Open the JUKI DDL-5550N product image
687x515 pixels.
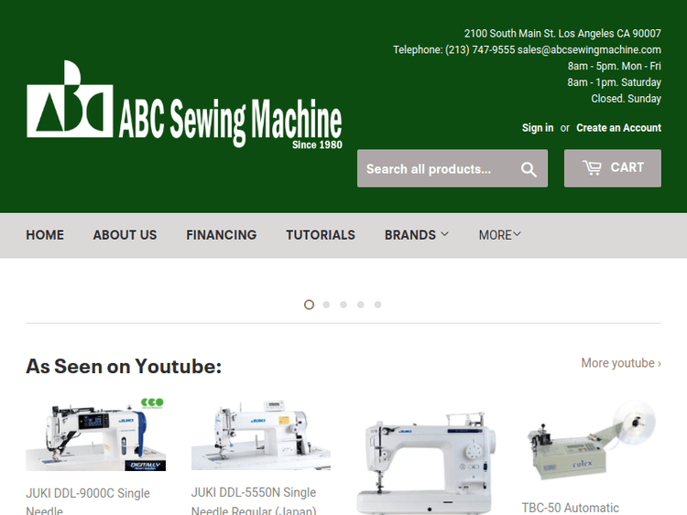click(261, 435)
